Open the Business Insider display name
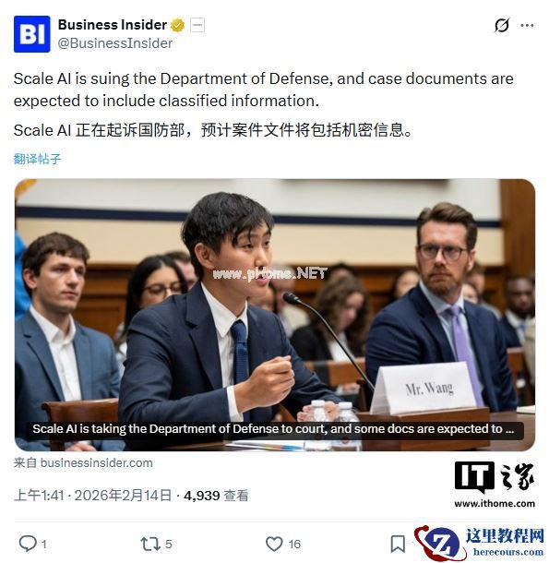This screenshot has height=563, width=549. (x=113, y=25)
